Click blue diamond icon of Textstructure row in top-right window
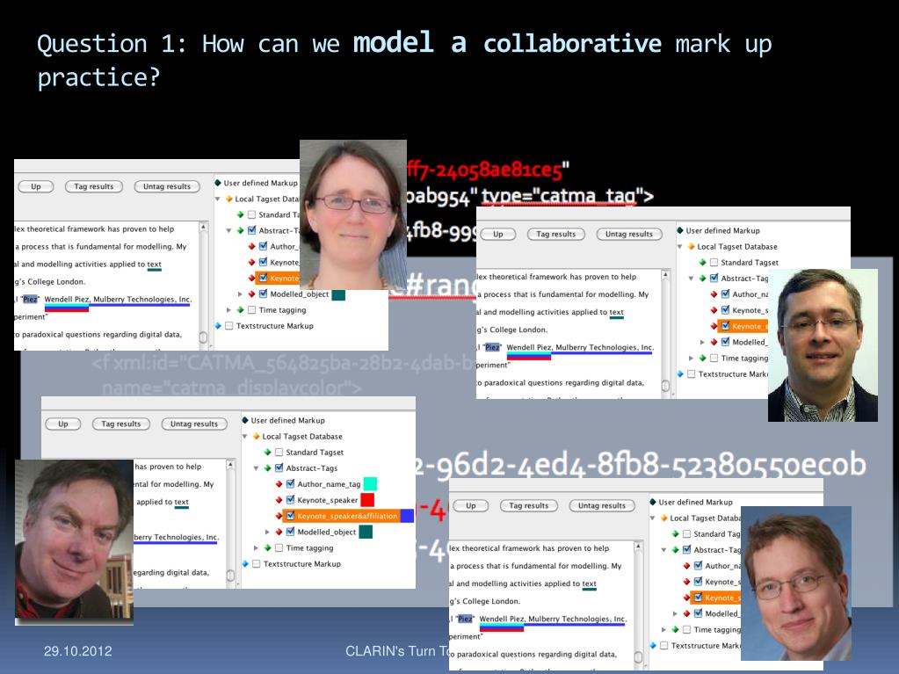Viewport: 899px width, 674px height. (x=680, y=373)
